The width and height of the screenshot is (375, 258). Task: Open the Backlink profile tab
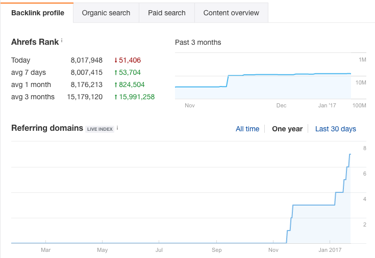pos(38,13)
